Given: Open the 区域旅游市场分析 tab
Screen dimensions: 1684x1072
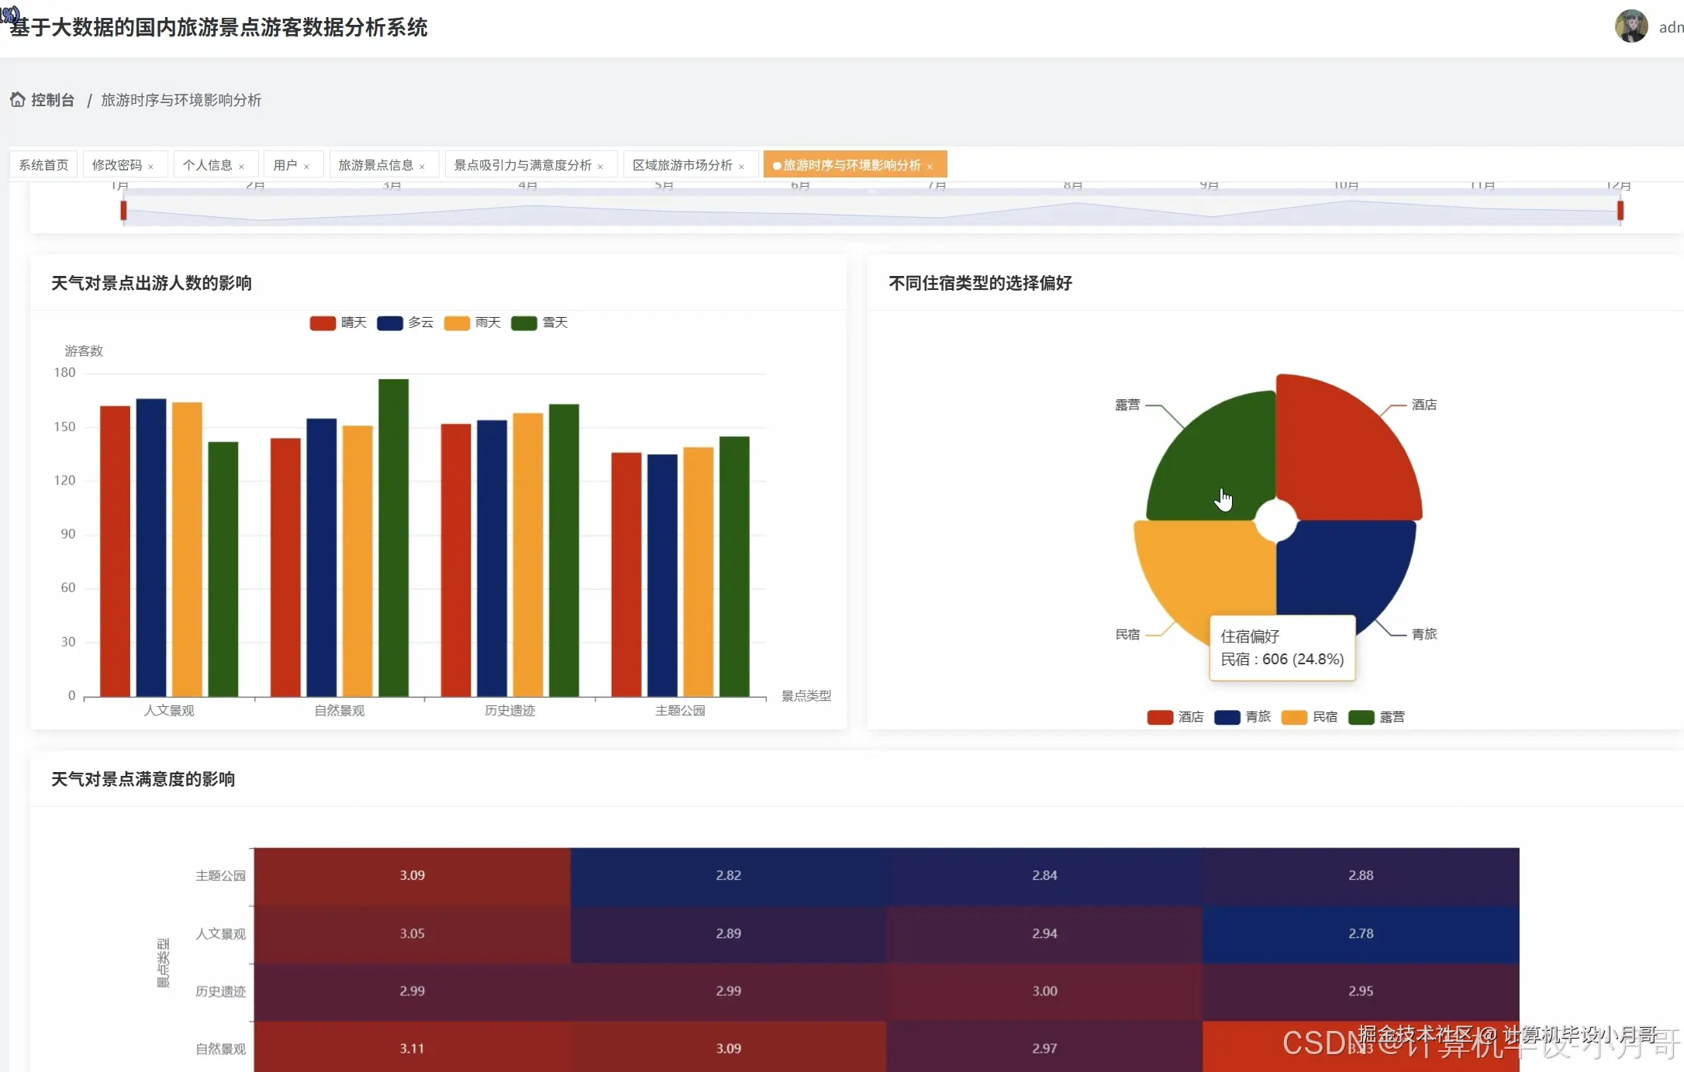Looking at the screenshot, I should pyautogui.click(x=682, y=165).
